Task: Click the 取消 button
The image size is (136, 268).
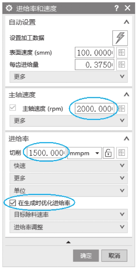Action: click(x=114, y=256)
